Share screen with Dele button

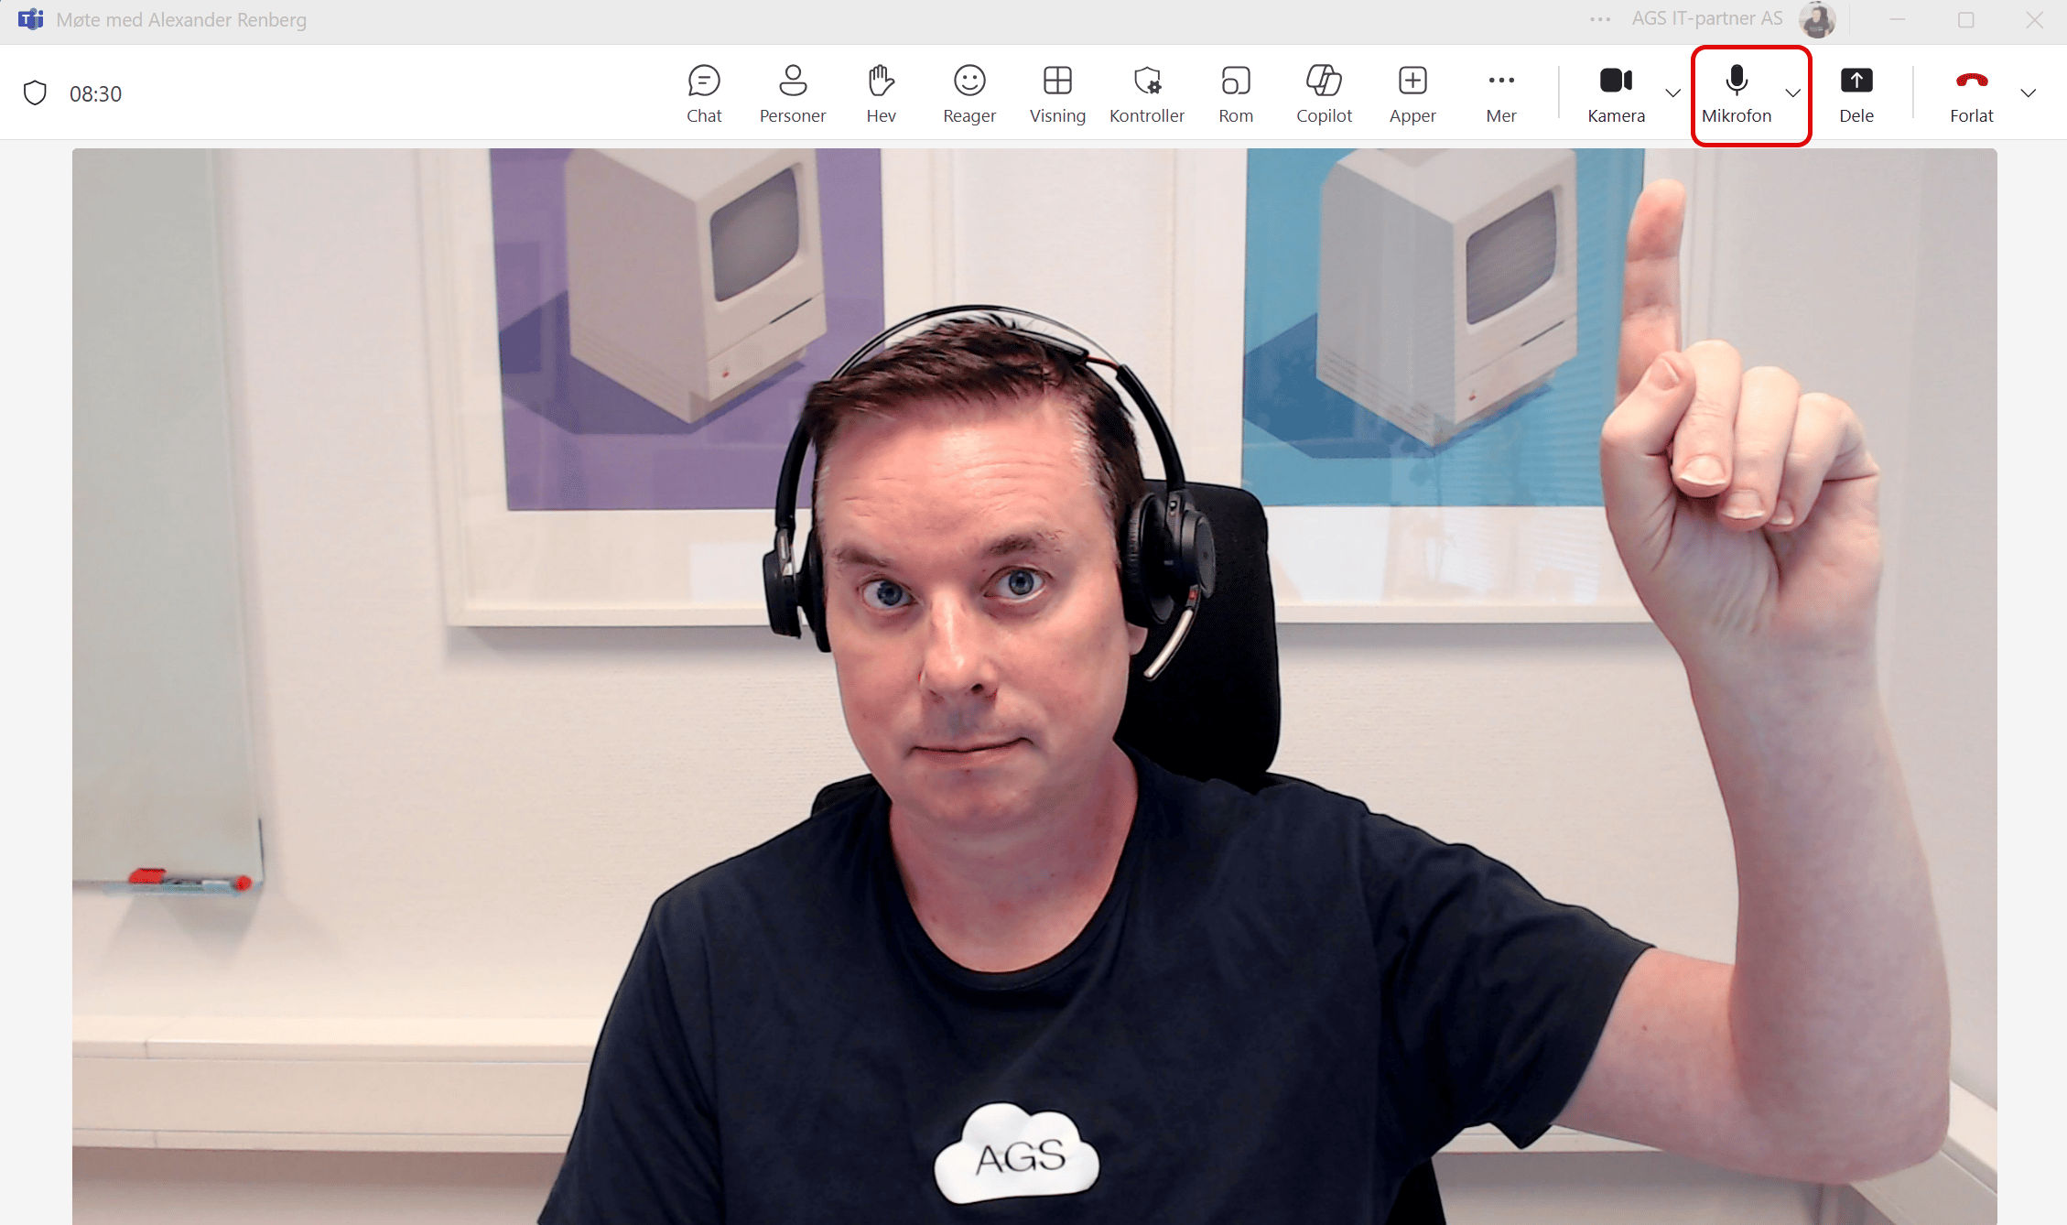(1856, 92)
